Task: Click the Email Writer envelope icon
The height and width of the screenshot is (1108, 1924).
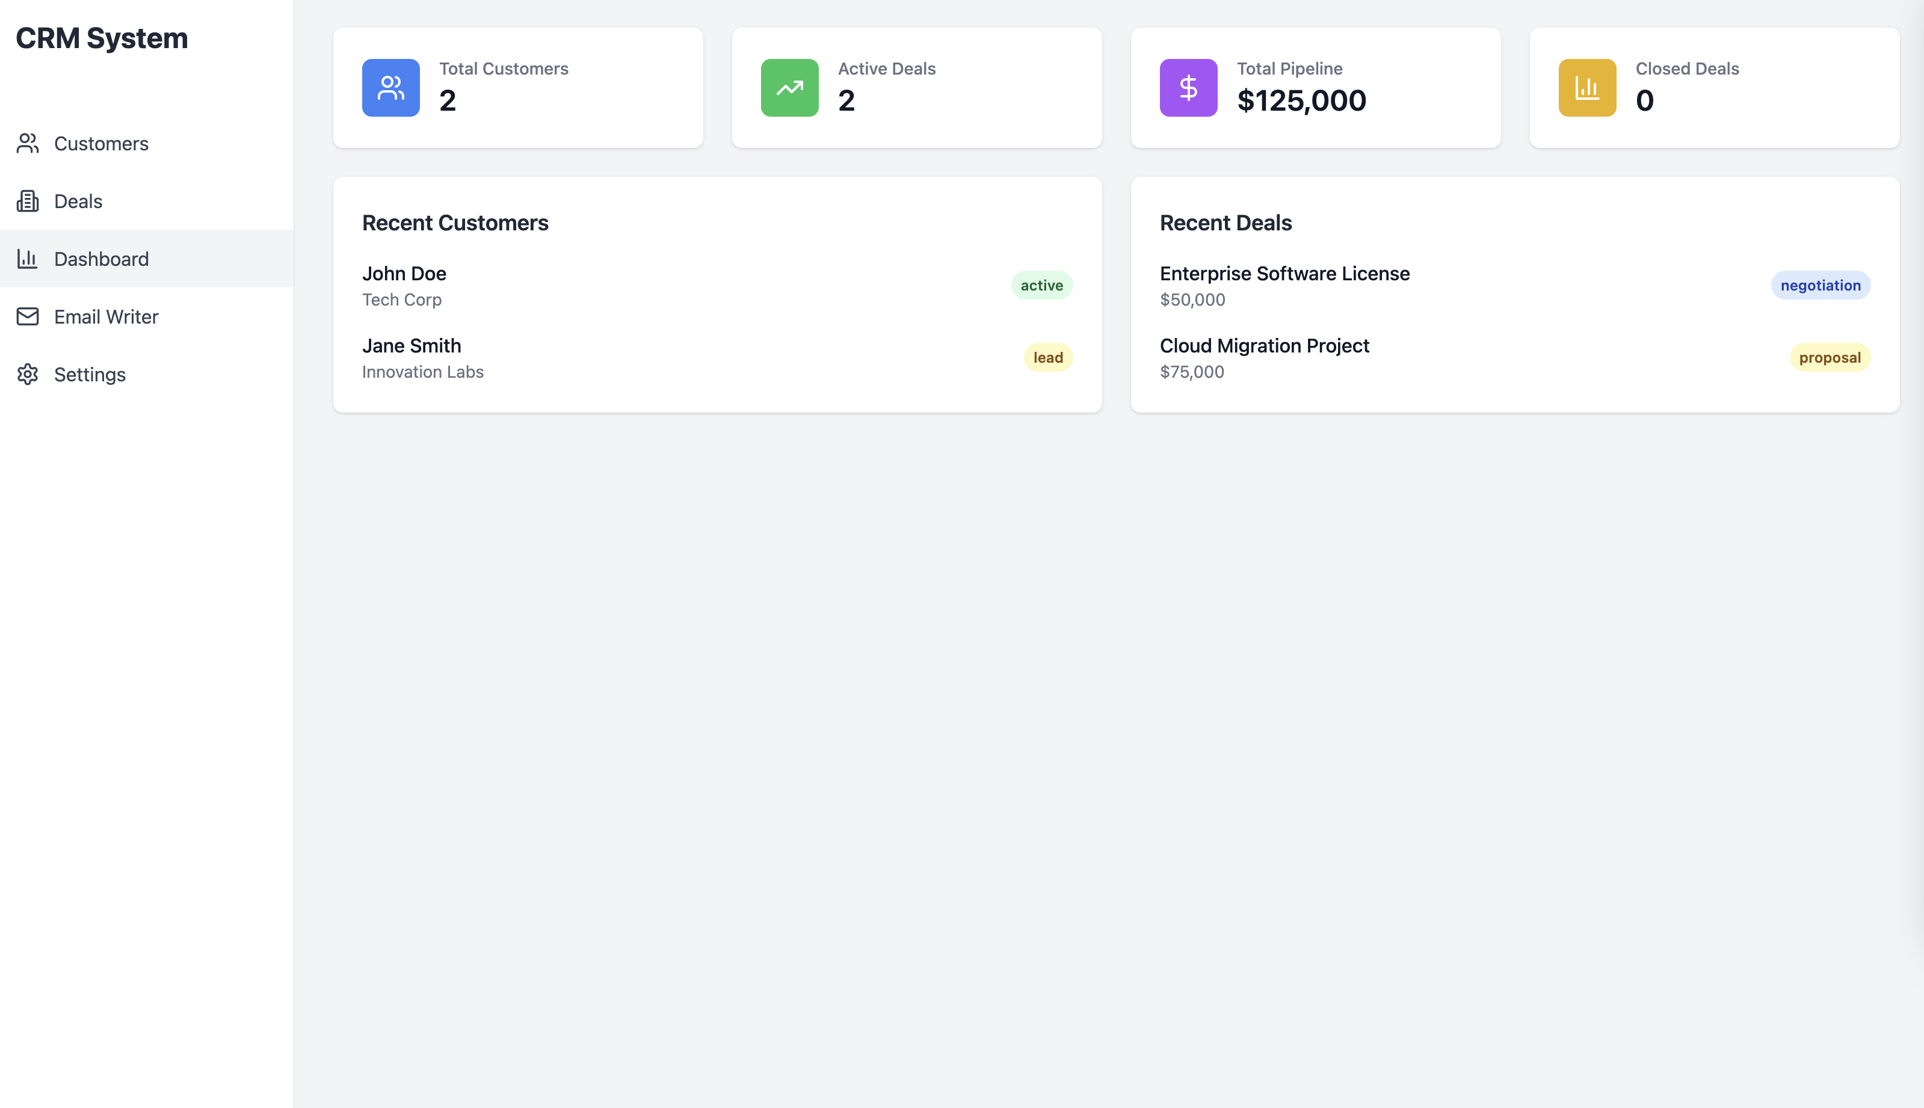Action: point(28,316)
